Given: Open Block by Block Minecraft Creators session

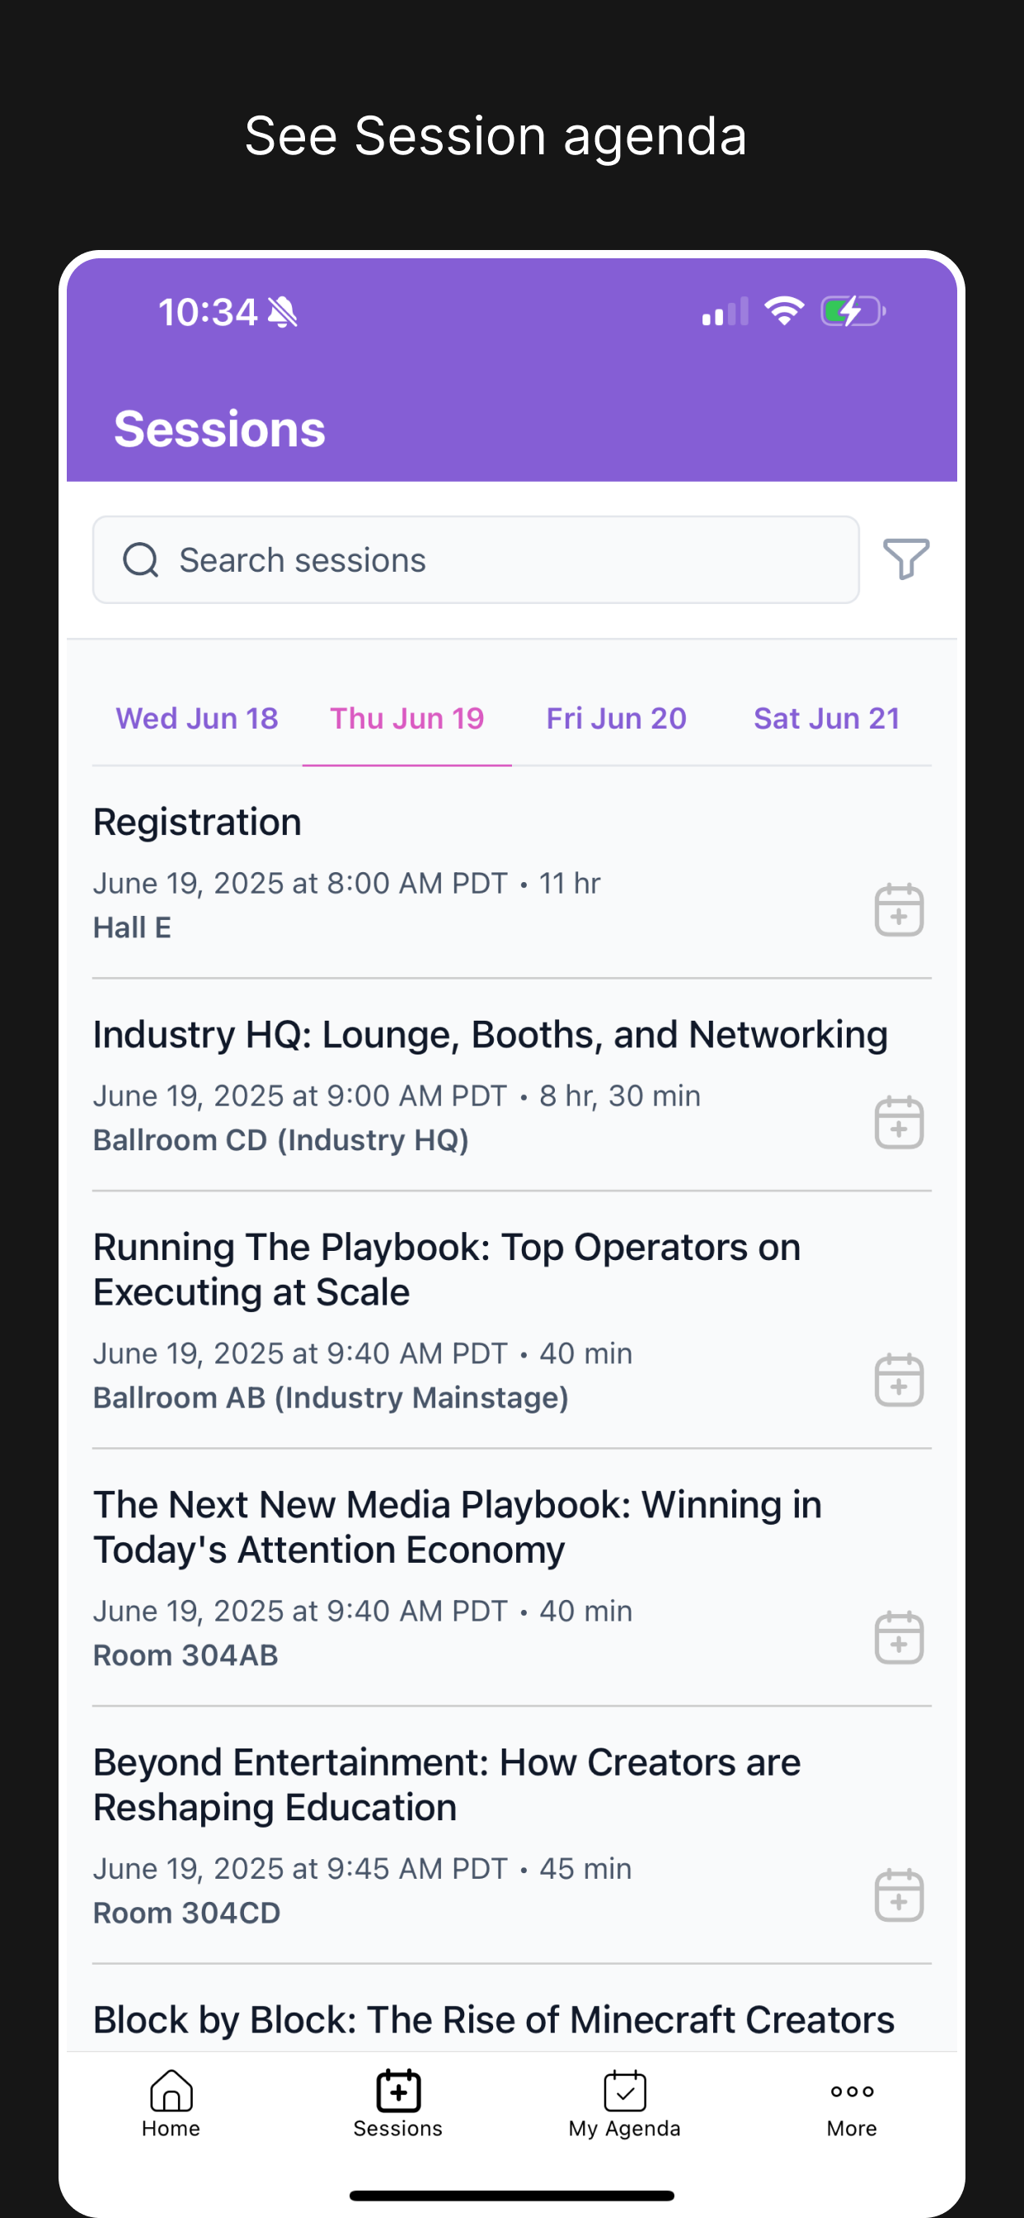Looking at the screenshot, I should [x=494, y=2019].
